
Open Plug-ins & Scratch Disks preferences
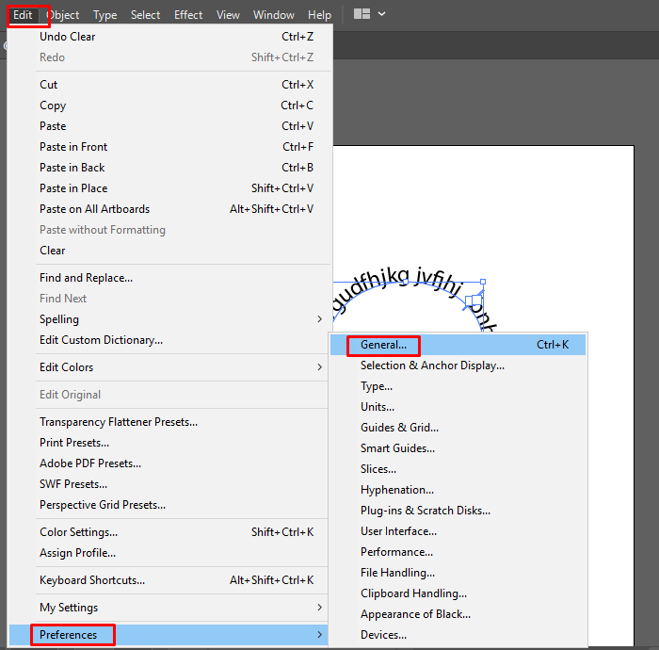(425, 511)
